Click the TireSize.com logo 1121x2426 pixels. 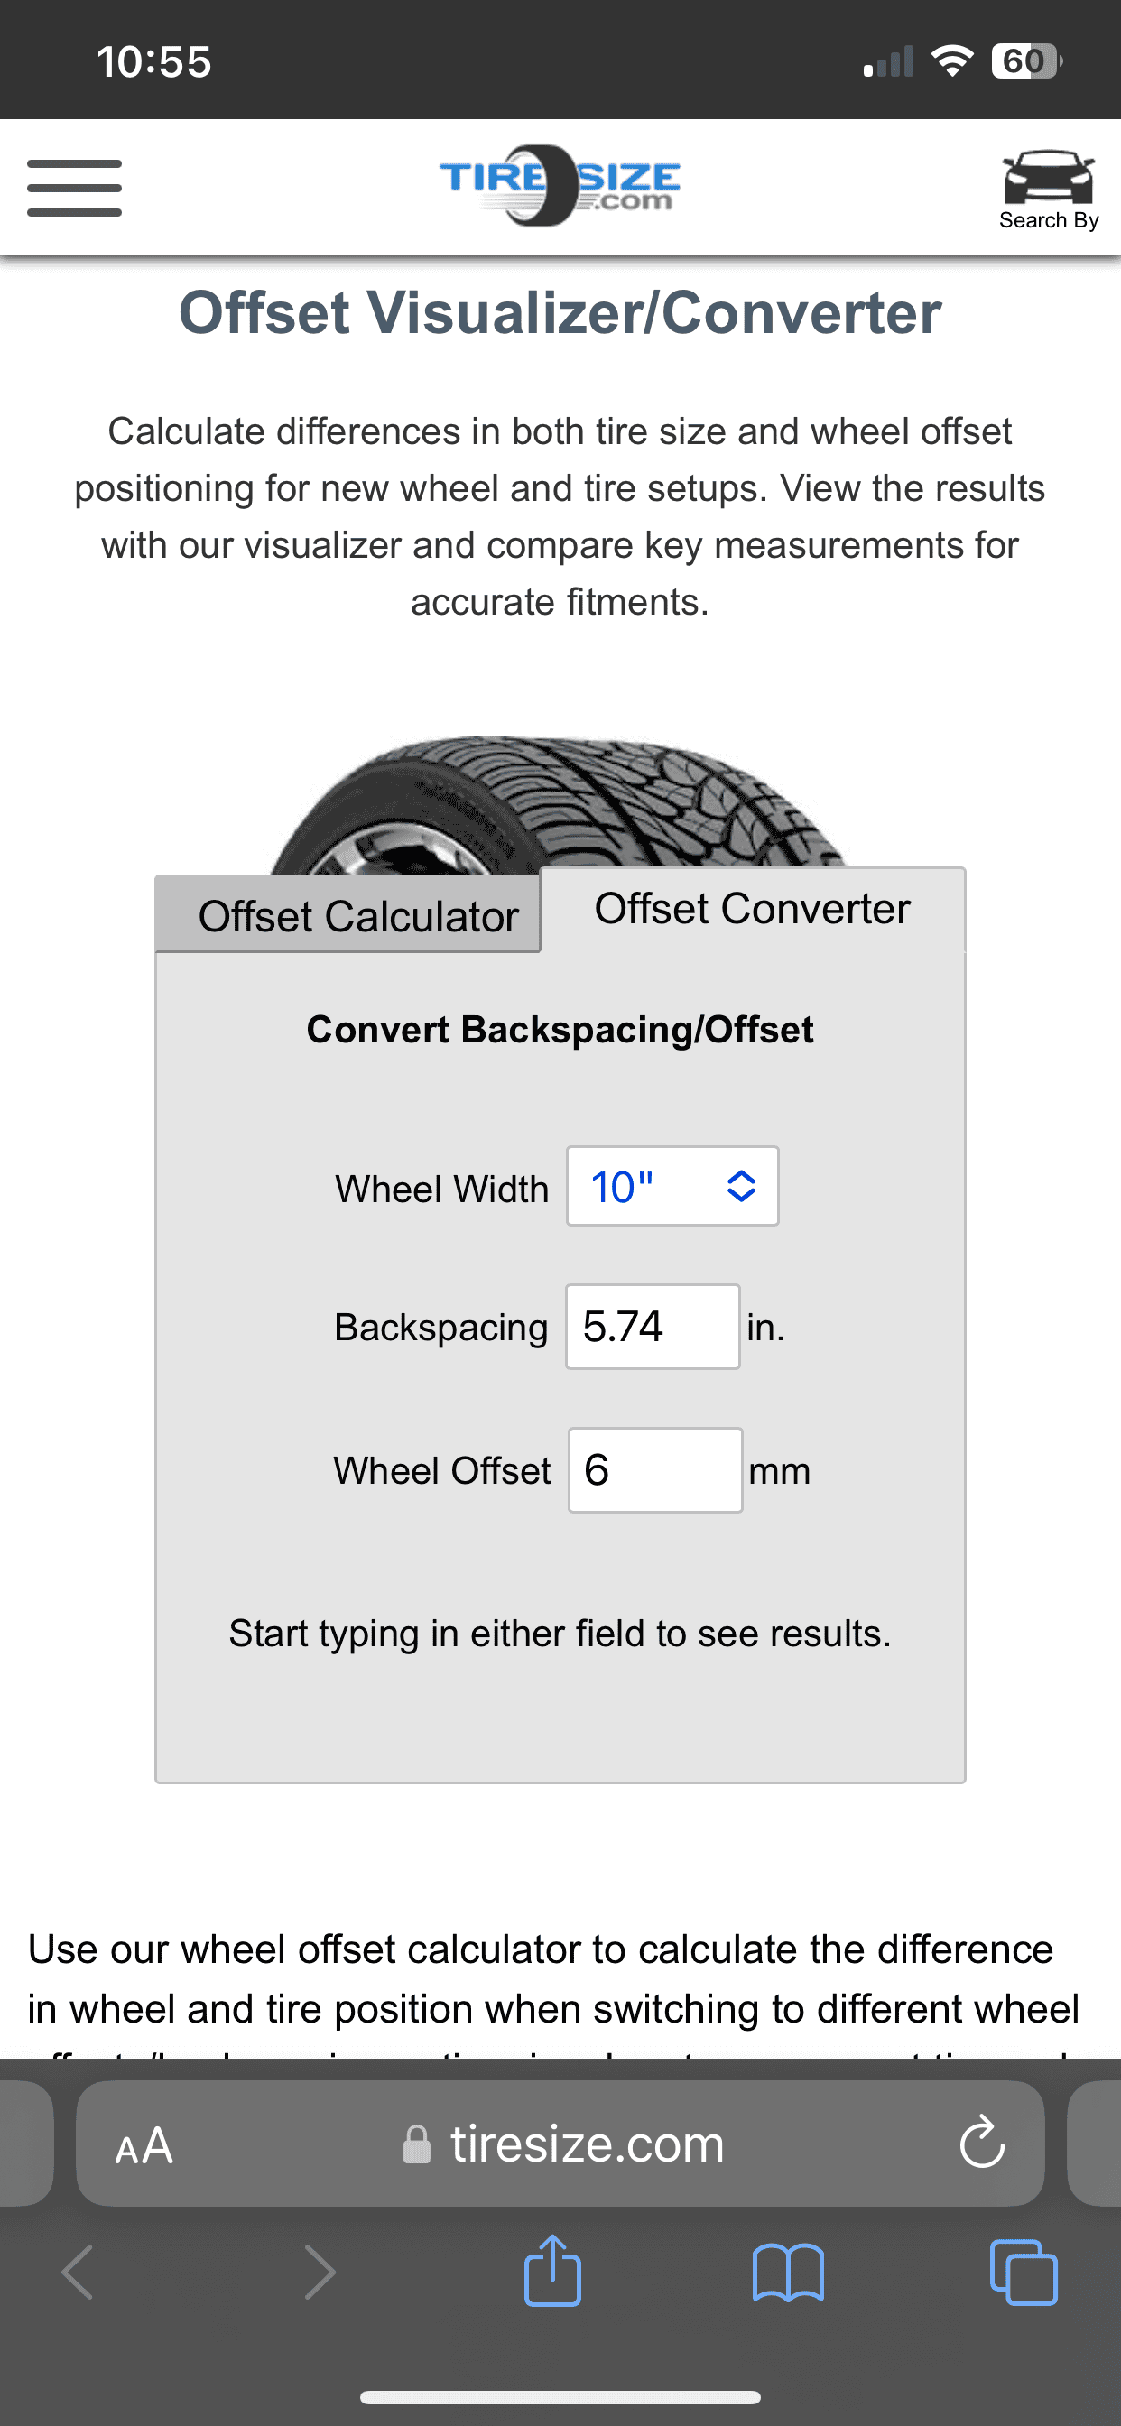tap(560, 187)
